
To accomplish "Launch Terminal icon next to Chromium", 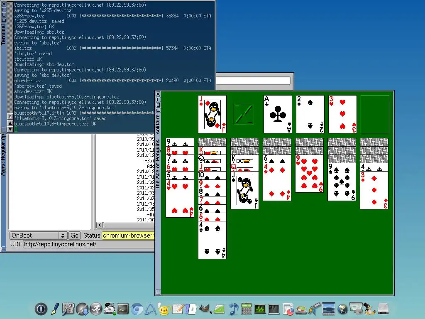I will (x=123, y=309).
